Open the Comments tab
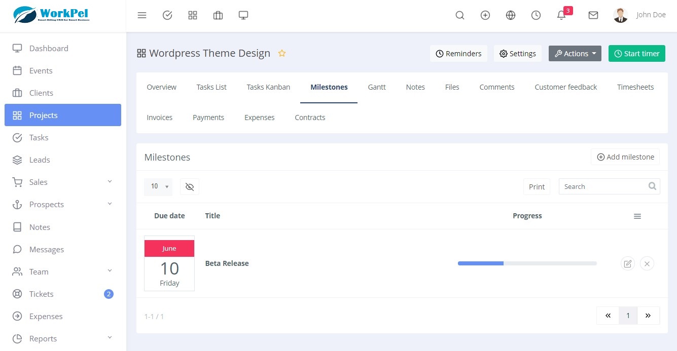Screen dimensions: 677x351 (x=497, y=87)
